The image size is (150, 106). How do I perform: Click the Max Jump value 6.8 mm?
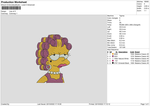pos(122,45)
